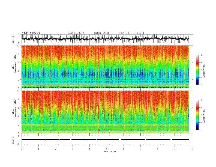
Task: Click the ch.3 voltage trace bar
Action: tap(105, 140)
